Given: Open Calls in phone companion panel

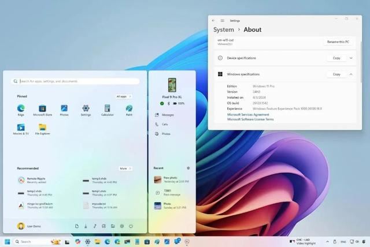Looking at the screenshot, I should [165, 124].
